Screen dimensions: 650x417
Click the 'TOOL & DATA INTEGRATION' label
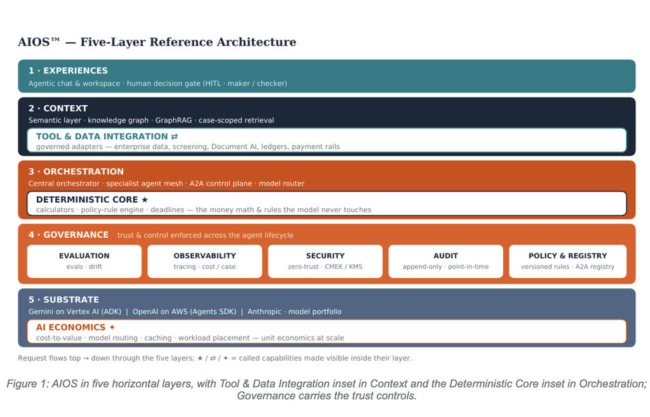[x=102, y=136]
